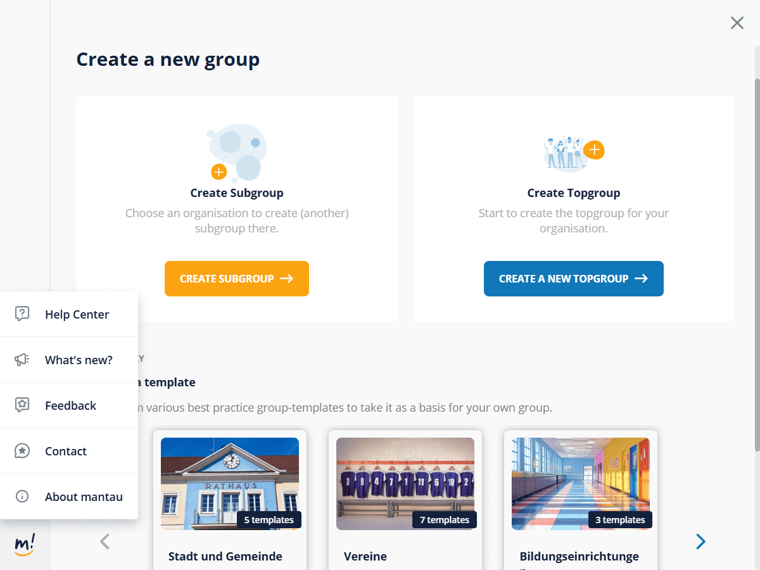Choose Feedback in the popup menu
Viewport: 760px width, 570px height.
69,405
